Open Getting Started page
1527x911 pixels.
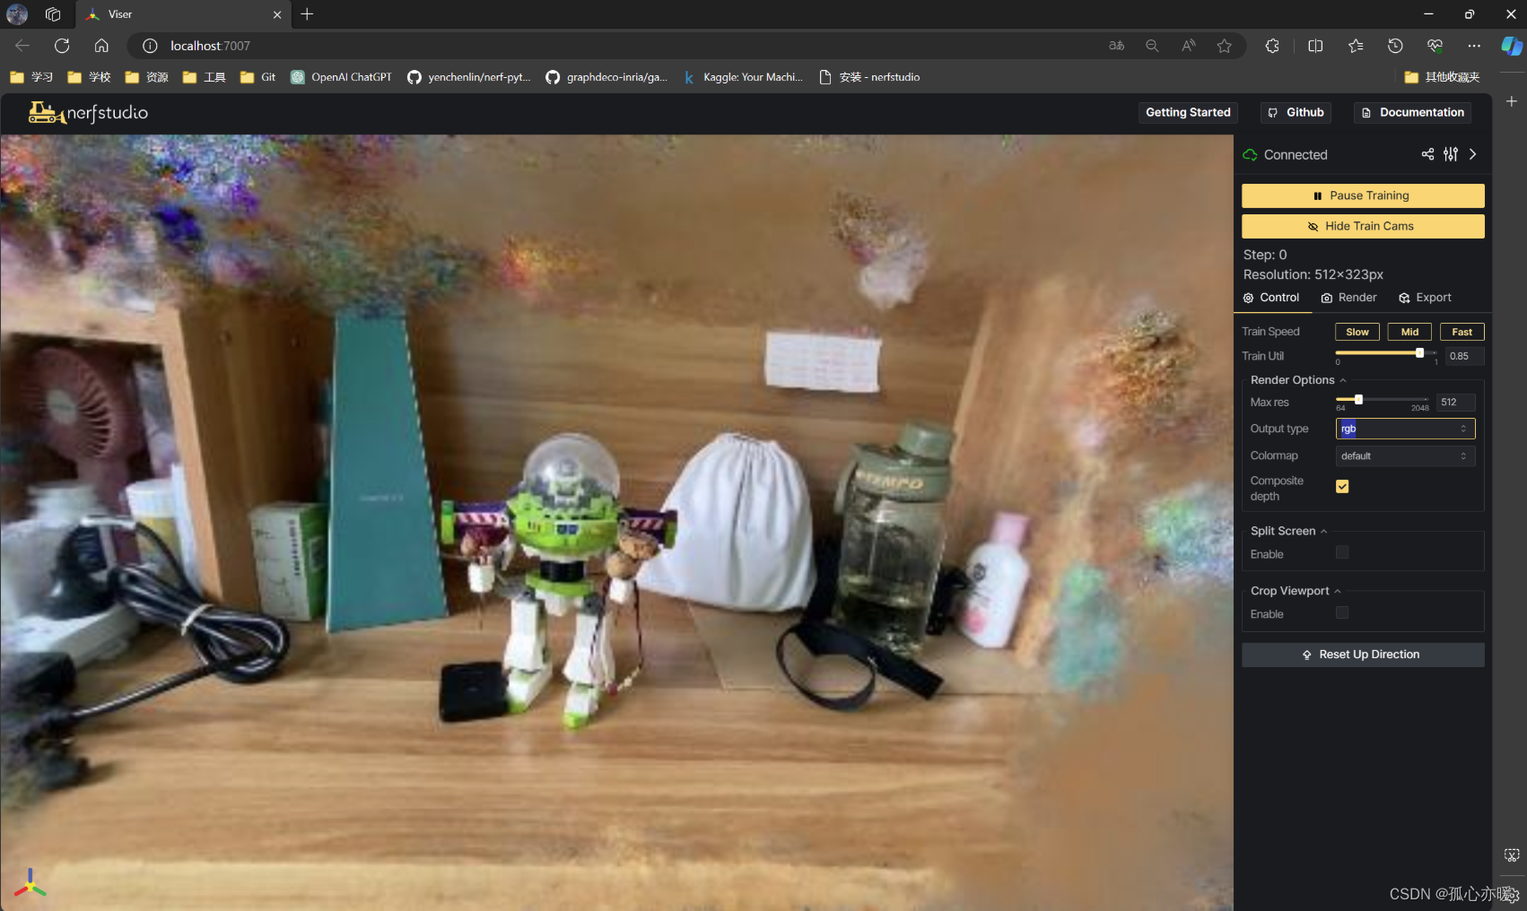[x=1188, y=112]
